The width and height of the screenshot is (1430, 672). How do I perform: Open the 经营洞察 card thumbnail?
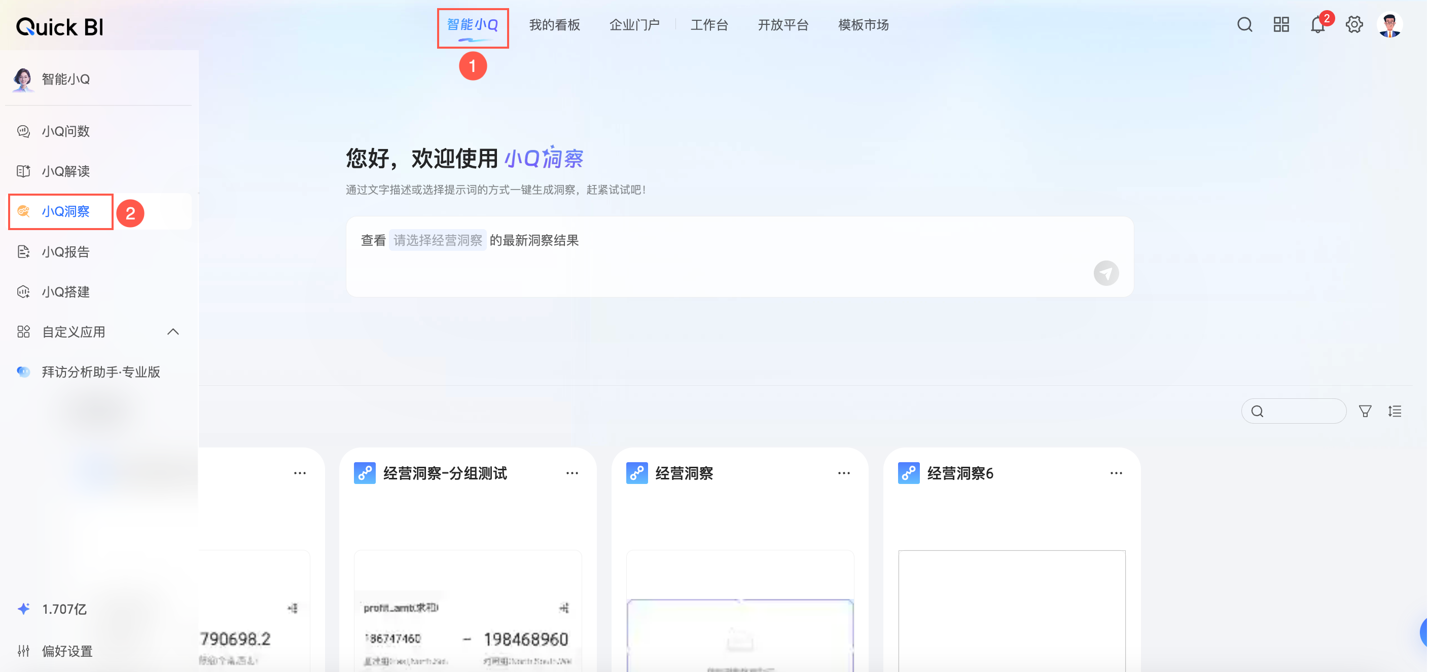[x=739, y=616]
